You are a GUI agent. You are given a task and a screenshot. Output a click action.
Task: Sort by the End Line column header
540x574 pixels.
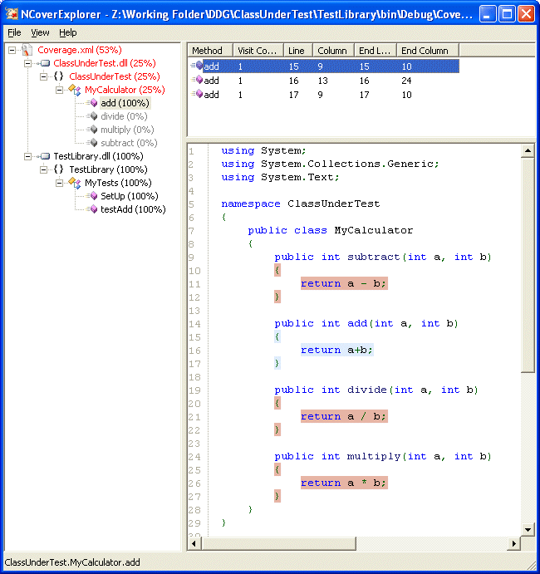coord(376,51)
